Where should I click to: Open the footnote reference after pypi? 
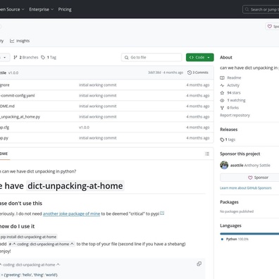coord(162,213)
